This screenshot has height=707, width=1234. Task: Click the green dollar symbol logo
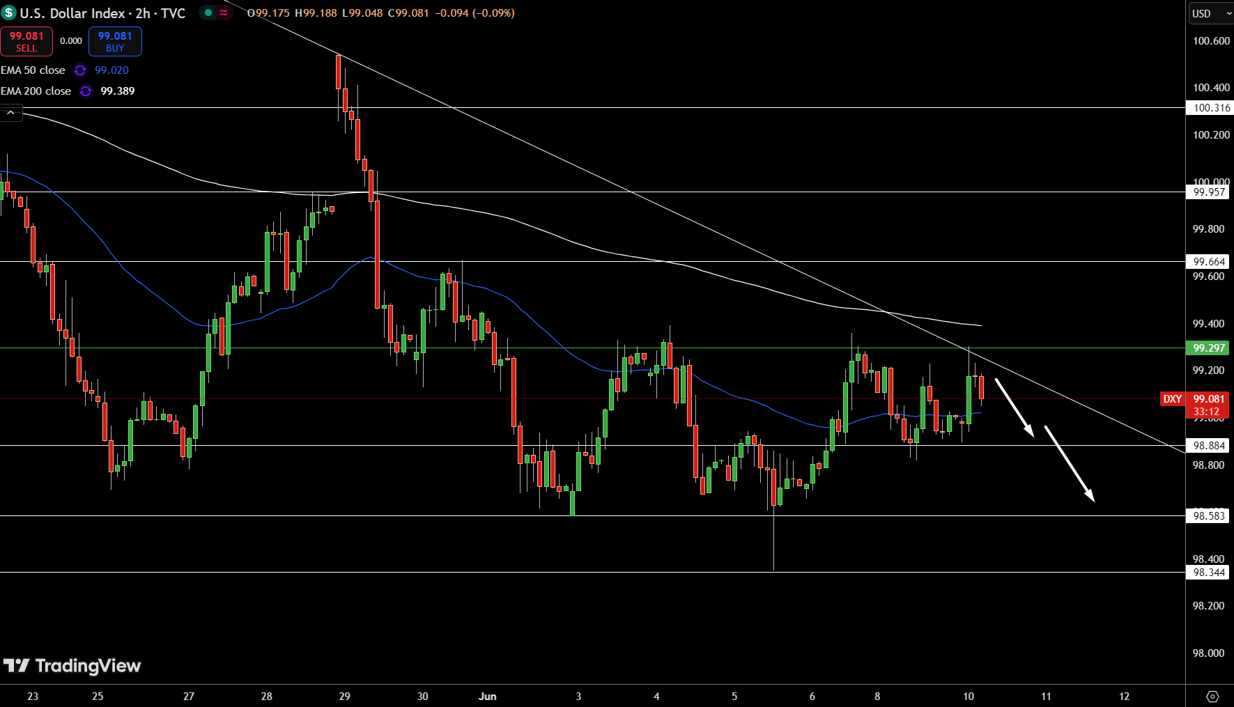8,13
